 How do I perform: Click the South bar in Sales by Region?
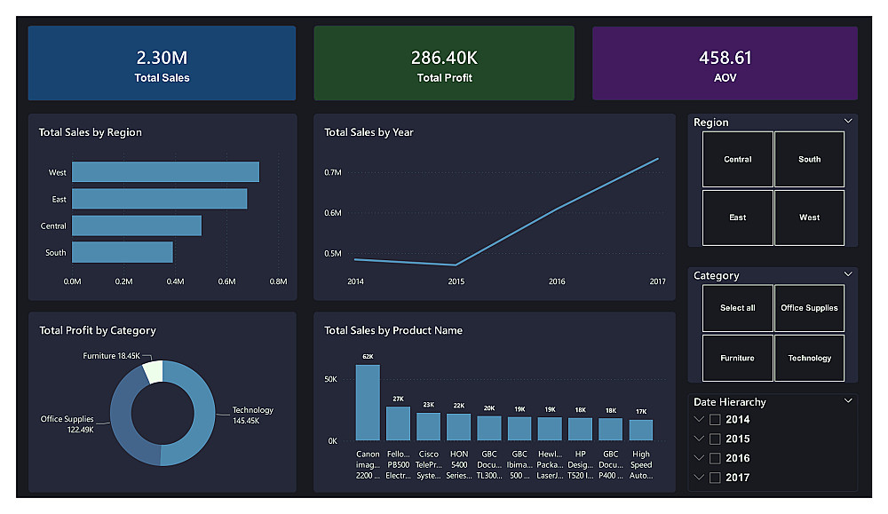point(123,252)
